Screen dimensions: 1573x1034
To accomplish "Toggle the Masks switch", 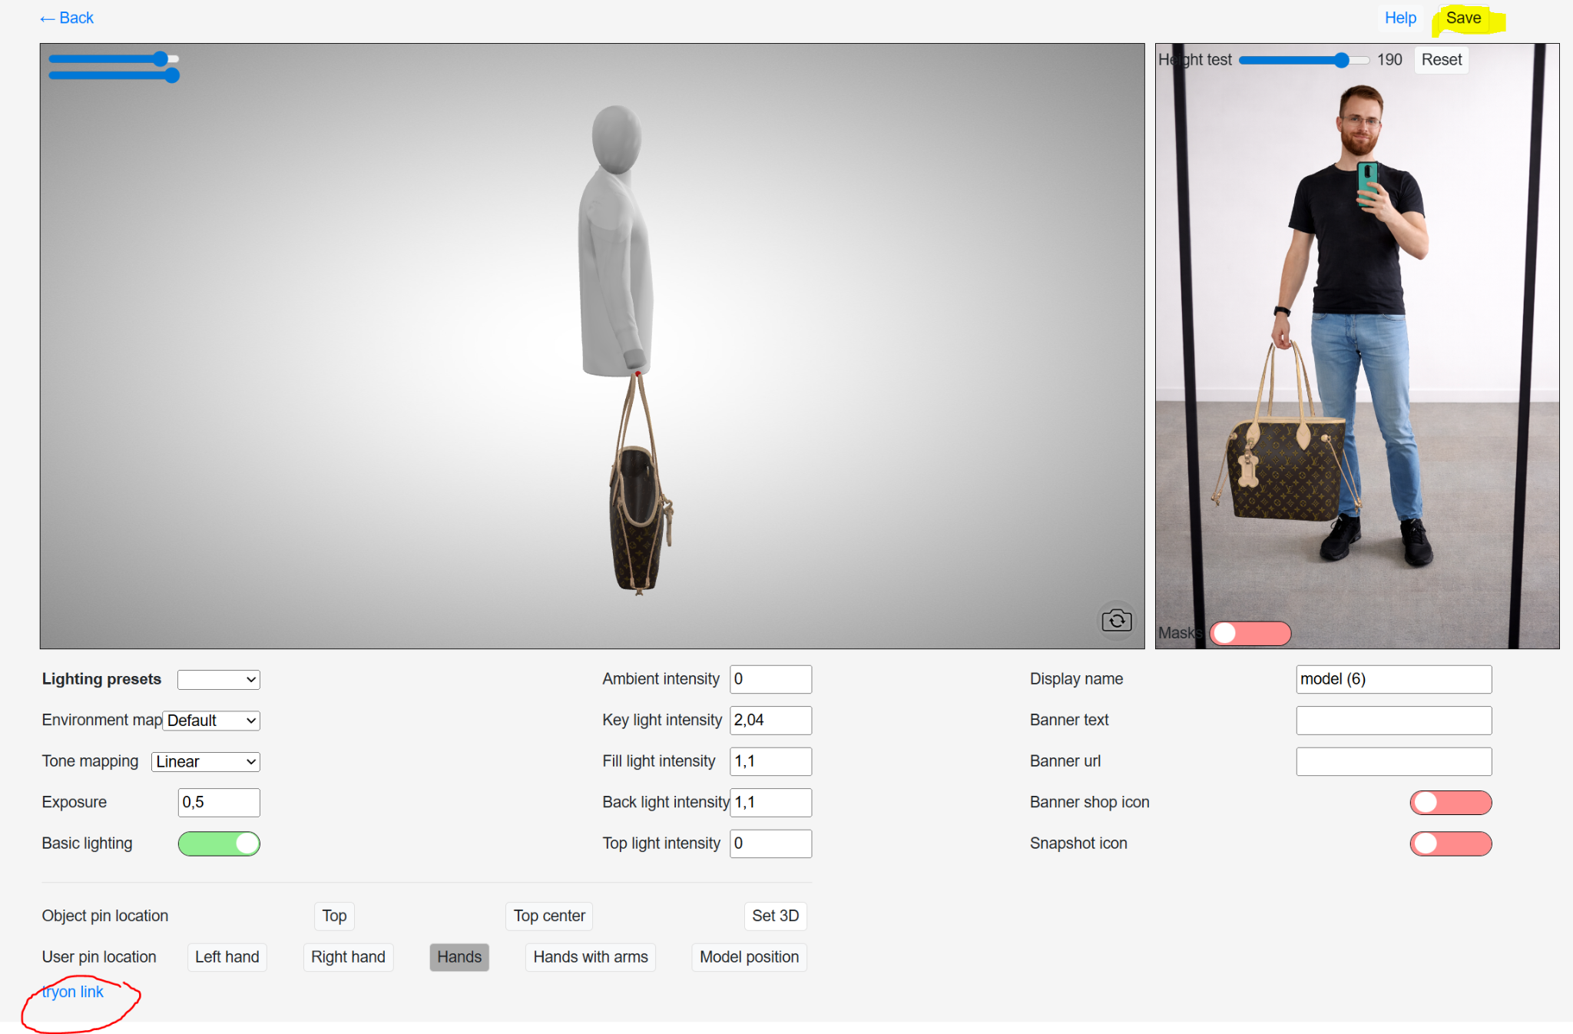I will coord(1250,633).
